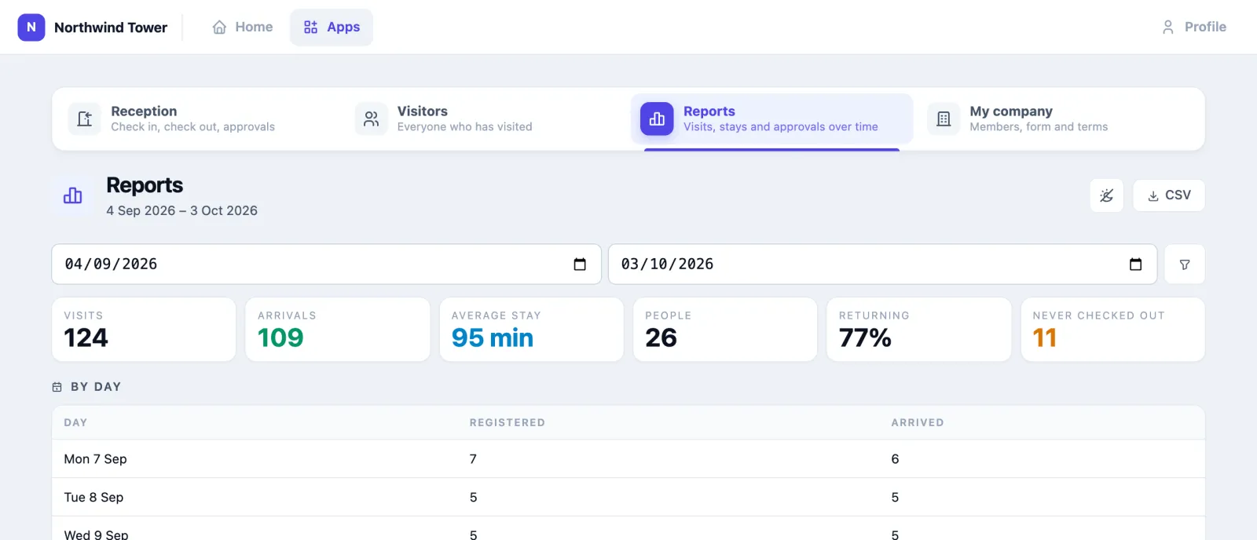Click the Profile person icon
This screenshot has width=1257, height=540.
1167,27
